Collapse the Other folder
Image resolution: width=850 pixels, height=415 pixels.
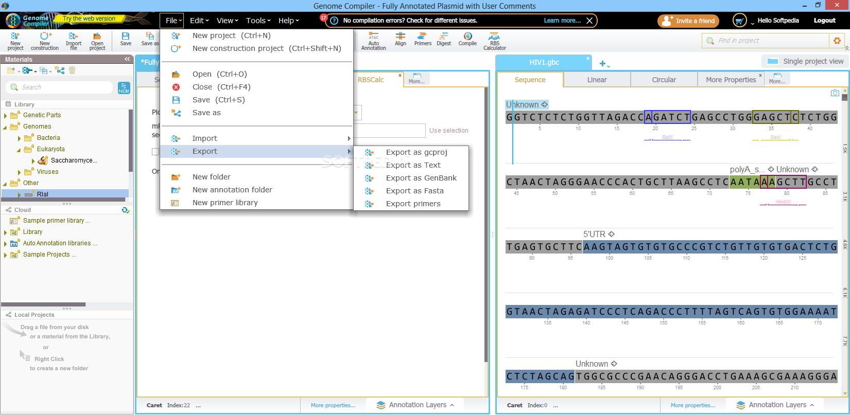click(x=5, y=184)
